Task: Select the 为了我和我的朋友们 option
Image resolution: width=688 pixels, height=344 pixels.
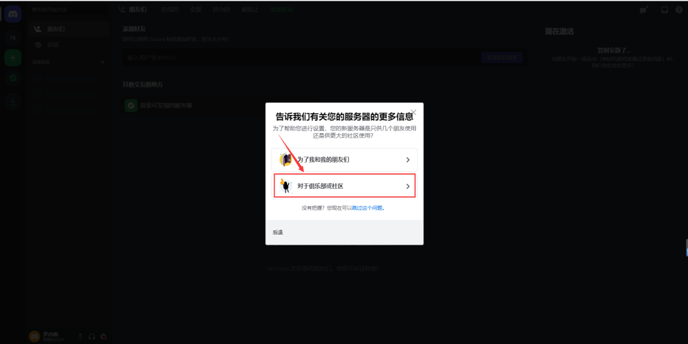Action: (x=344, y=160)
